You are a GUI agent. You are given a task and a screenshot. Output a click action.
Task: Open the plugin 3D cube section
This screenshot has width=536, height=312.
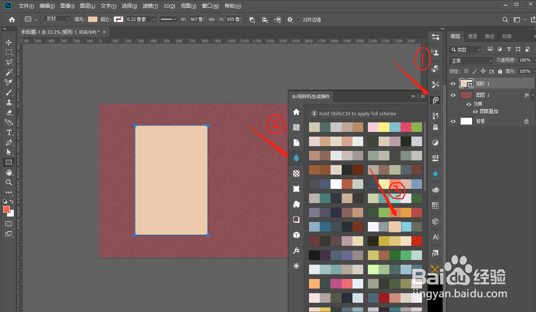pos(296,235)
